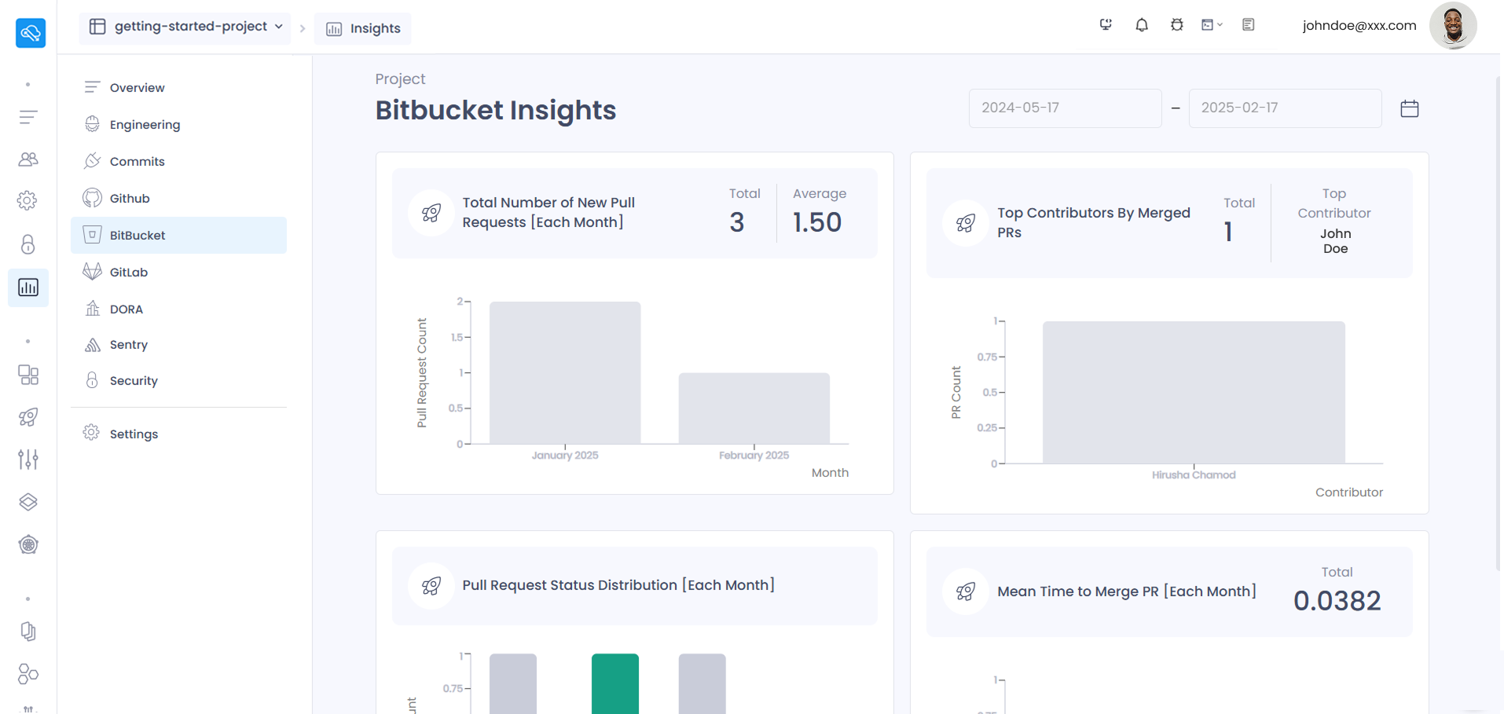The width and height of the screenshot is (1504, 714).
Task: Click rocket icon on Mean Time to Merge card
Action: [966, 591]
